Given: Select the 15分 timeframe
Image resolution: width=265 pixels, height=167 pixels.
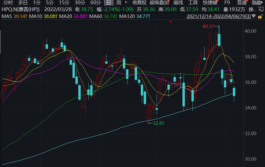Looking at the screenshot, I should [x=64, y=3].
